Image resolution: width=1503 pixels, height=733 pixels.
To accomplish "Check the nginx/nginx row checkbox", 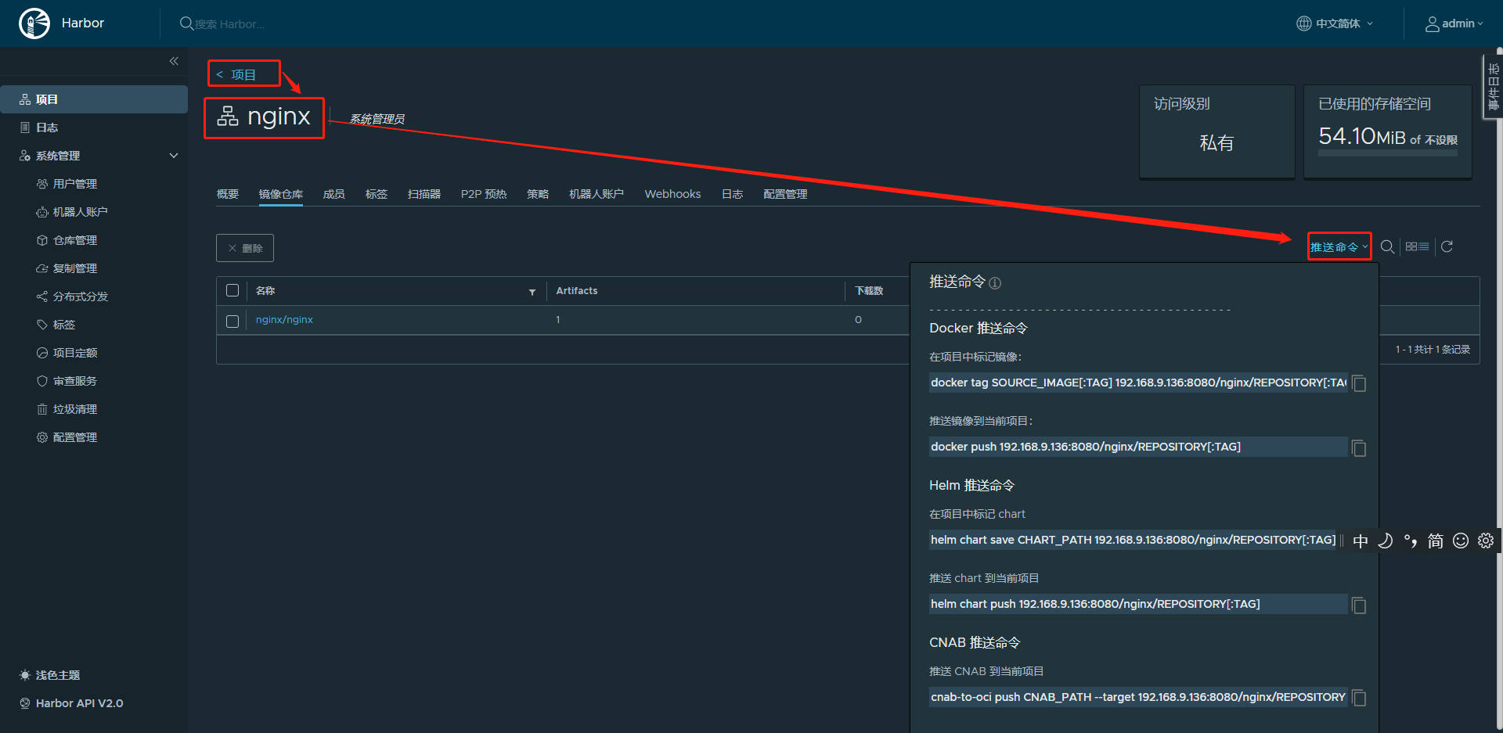I will tap(232, 322).
